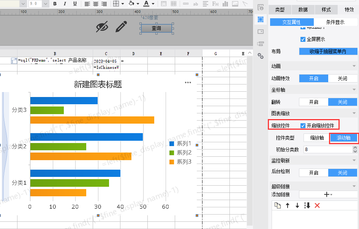This screenshot has height=229, width=359.
Task: Click the small rectangle widget toolbar icon
Action: 186,4
